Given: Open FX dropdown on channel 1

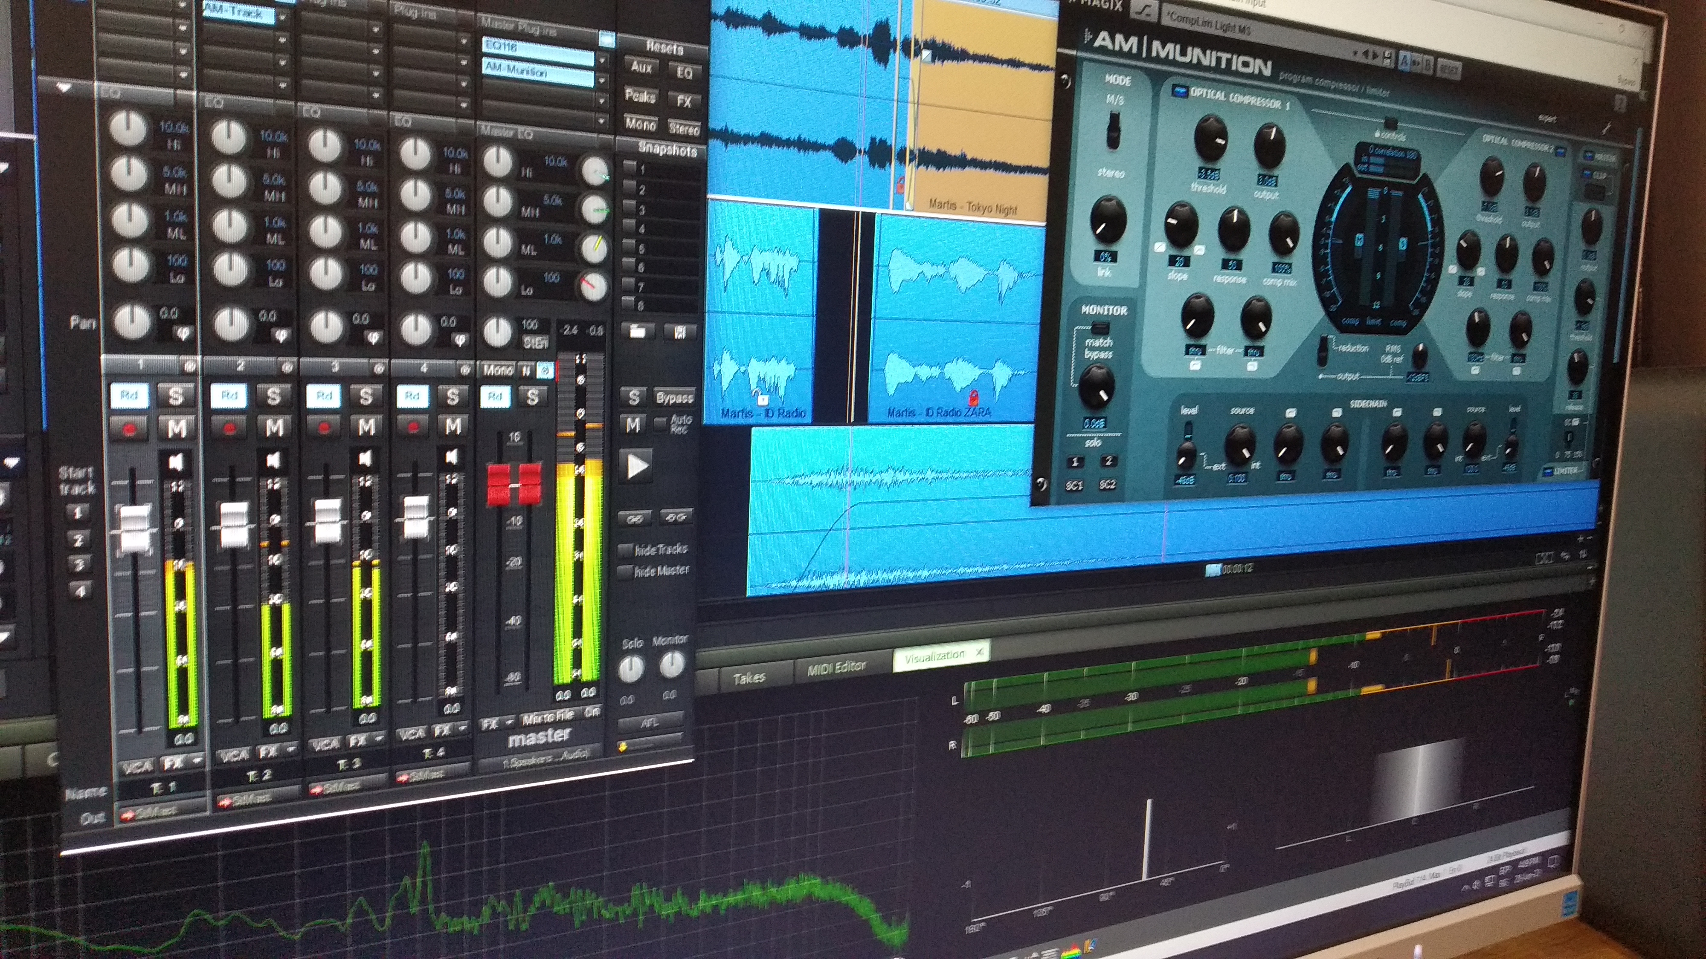Looking at the screenshot, I should click(x=197, y=761).
